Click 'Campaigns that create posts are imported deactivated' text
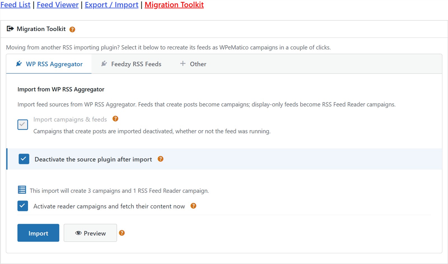The width and height of the screenshot is (448, 264). pos(152,131)
